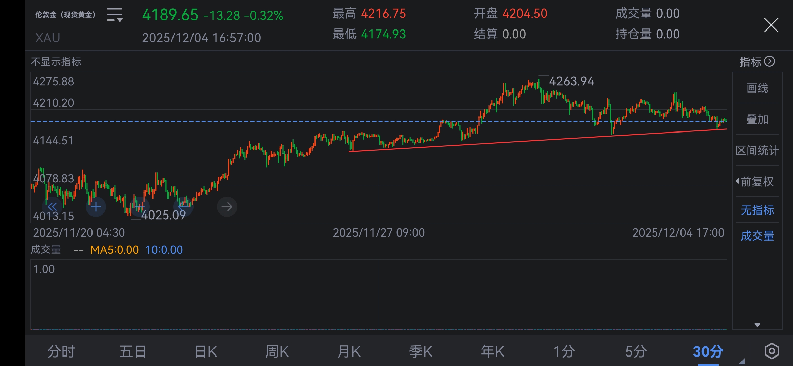This screenshot has height=366, width=793.
Task: Click the chart zoom-out minus button
Action: 140,207
